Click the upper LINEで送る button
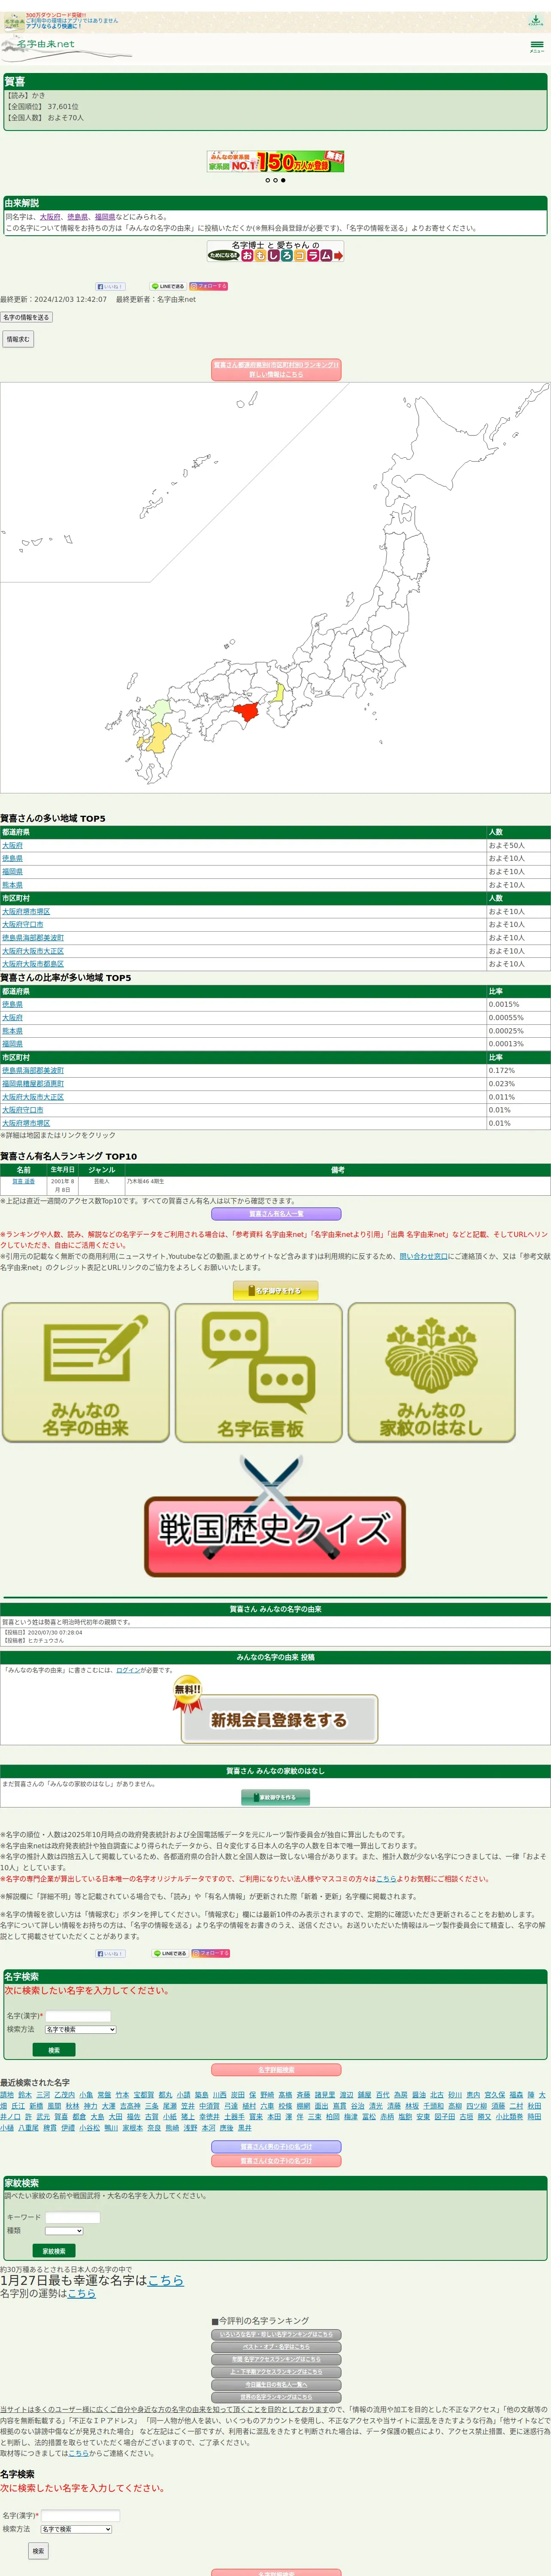551x2576 pixels. [x=168, y=286]
